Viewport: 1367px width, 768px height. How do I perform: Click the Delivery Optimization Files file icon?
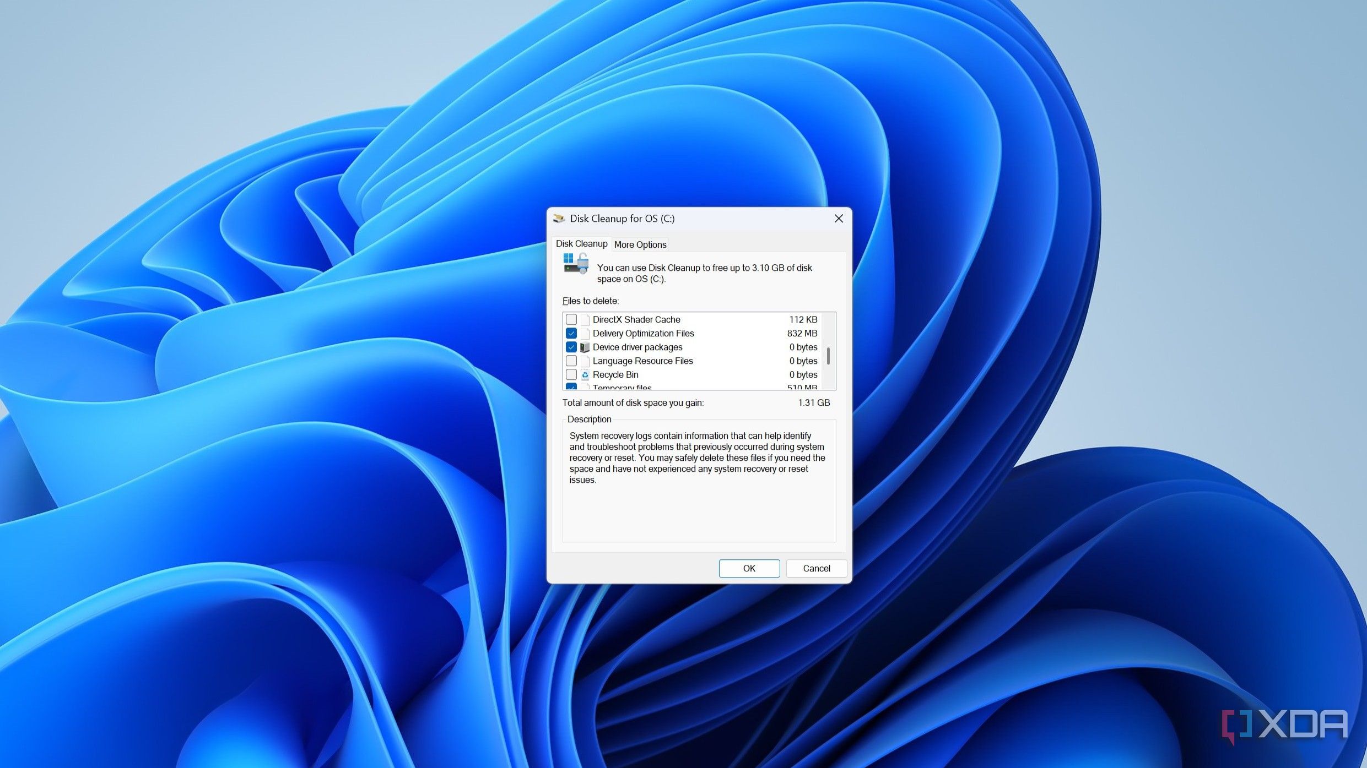(585, 334)
